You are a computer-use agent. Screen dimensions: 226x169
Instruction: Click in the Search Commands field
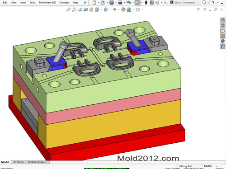[187, 3]
